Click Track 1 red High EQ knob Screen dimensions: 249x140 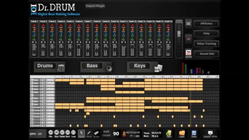[34, 25]
